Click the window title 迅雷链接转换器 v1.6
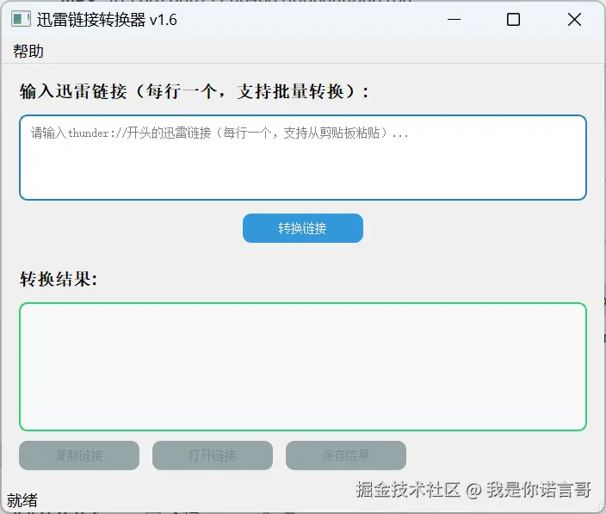 (107, 20)
